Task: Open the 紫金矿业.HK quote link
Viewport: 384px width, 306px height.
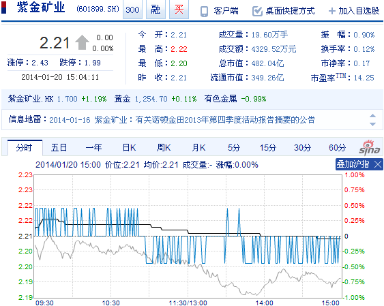Action: pos(31,99)
